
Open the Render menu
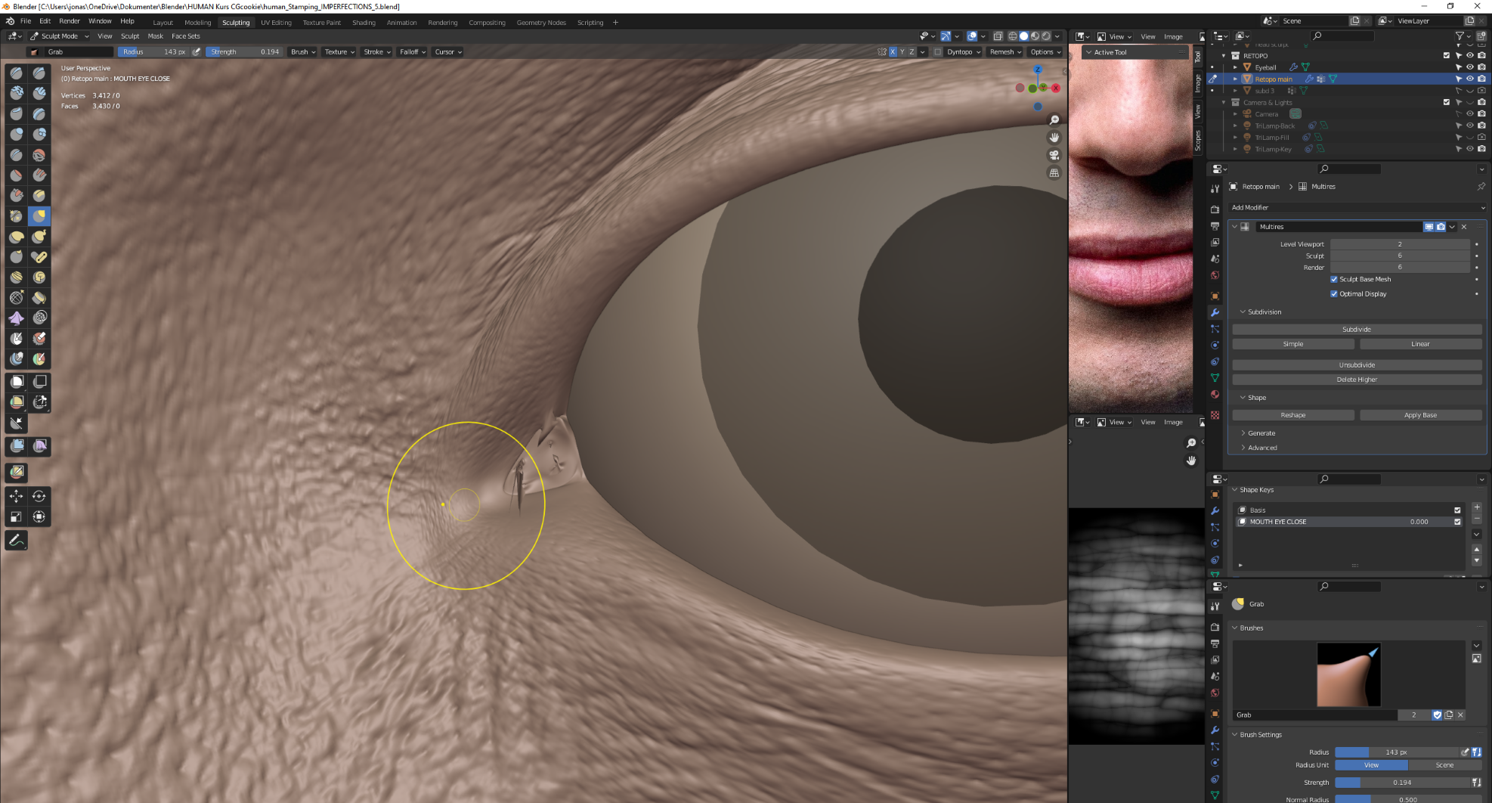70,21
